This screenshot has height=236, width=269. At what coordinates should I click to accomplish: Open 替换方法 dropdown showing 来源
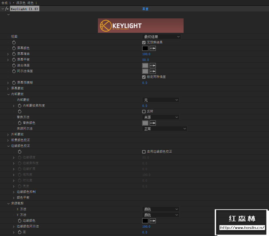point(160,117)
